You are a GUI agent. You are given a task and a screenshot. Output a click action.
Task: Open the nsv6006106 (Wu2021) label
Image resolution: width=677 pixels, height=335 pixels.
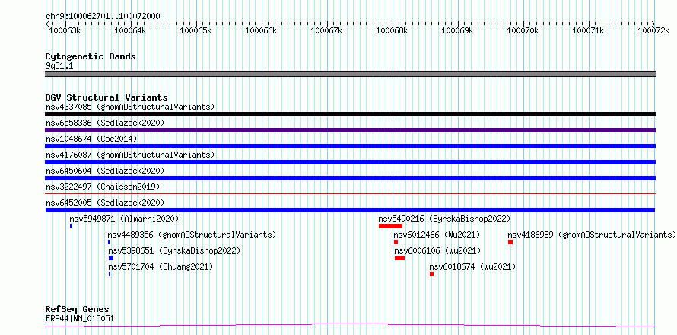437,250
